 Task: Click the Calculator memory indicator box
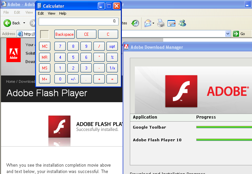tap(44, 34)
